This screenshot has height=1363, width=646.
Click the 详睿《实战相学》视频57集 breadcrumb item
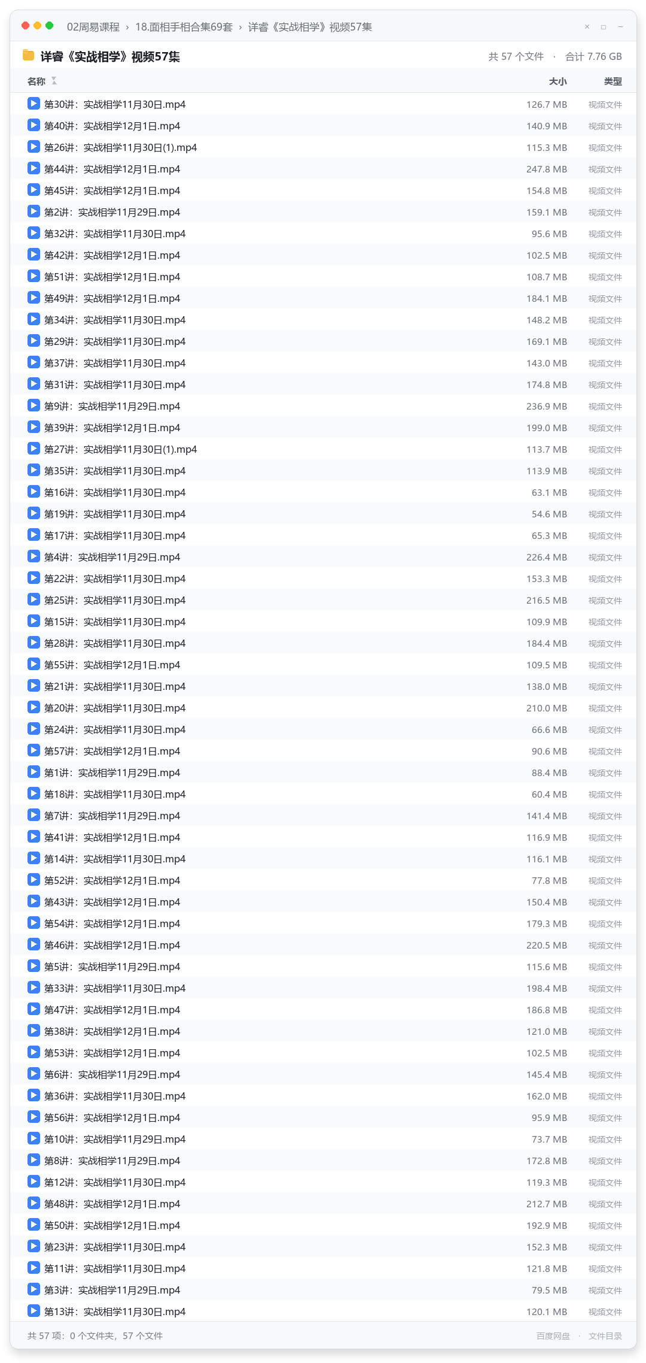tap(310, 27)
